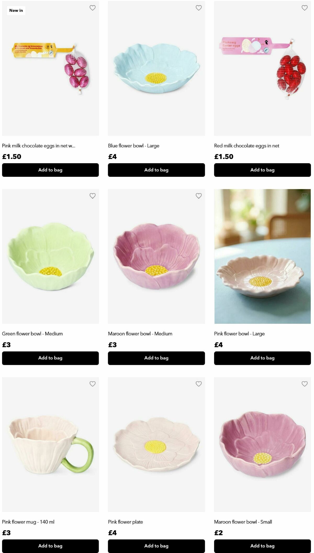Add Red milk chocolate eggs to bag
This screenshot has width=314, height=553.
pyautogui.click(x=262, y=170)
